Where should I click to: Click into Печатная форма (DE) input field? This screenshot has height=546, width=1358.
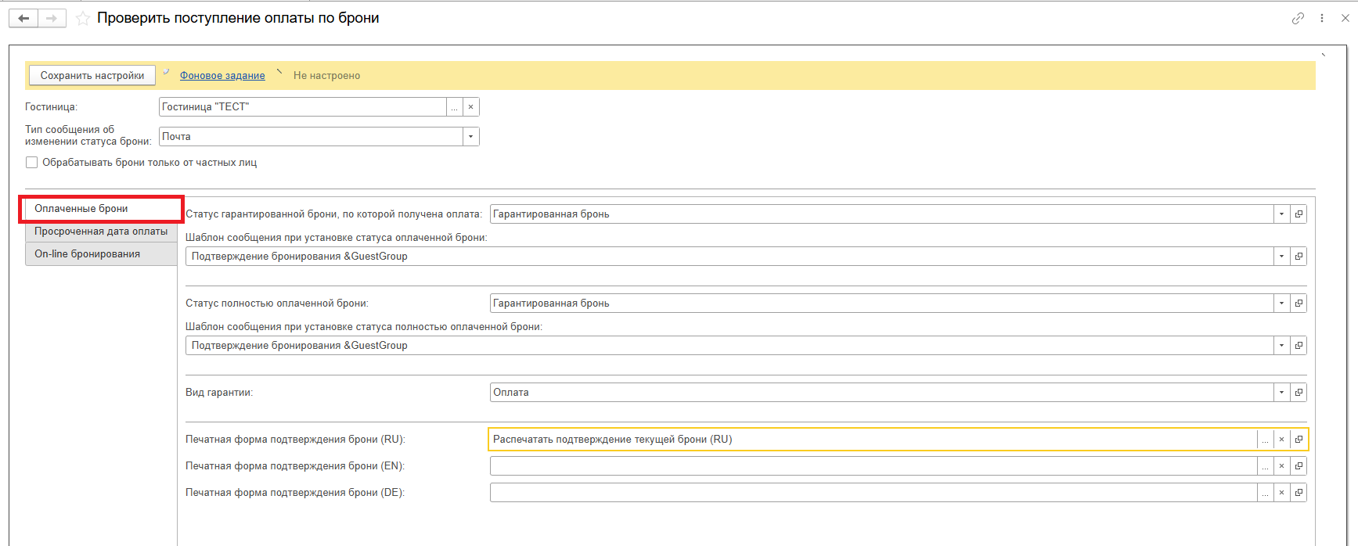874,493
